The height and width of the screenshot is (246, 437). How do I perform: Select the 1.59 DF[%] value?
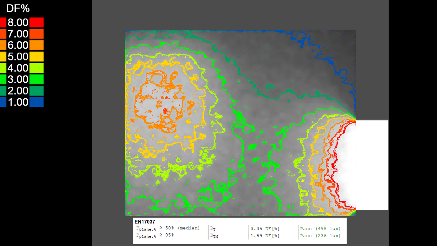tap(265, 236)
